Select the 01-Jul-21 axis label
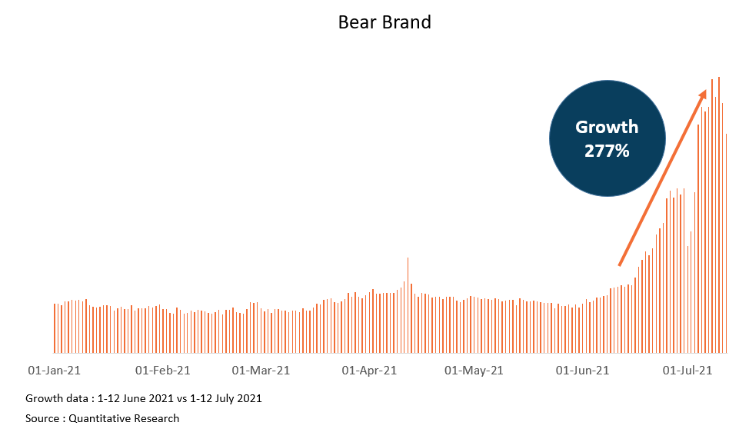Viewport: 749px width, 429px height. 687,371
